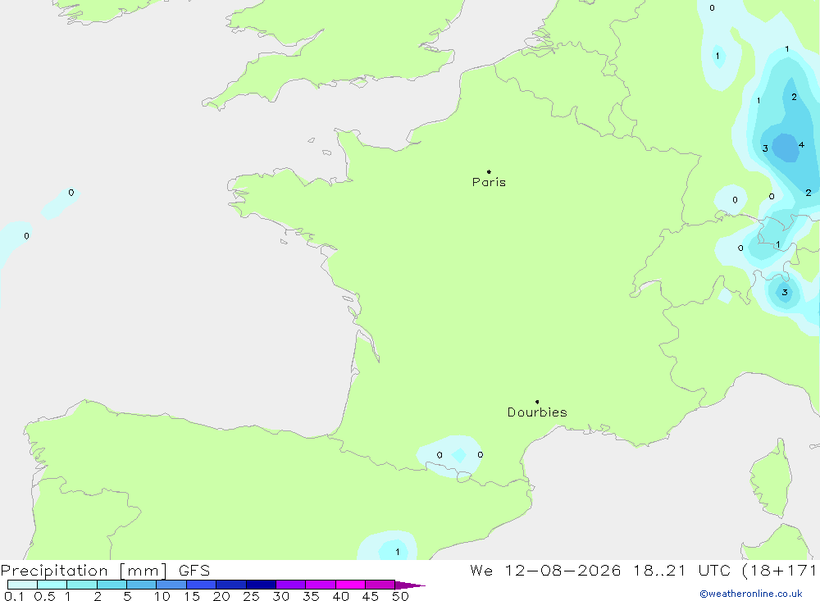The width and height of the screenshot is (820, 601).
Task: Select the 5 mm blue legend swatch
Action: [141, 585]
